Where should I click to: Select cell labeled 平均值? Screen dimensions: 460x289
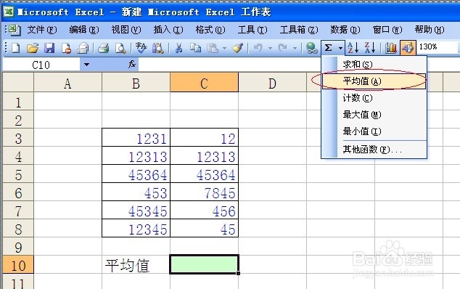coord(136,265)
